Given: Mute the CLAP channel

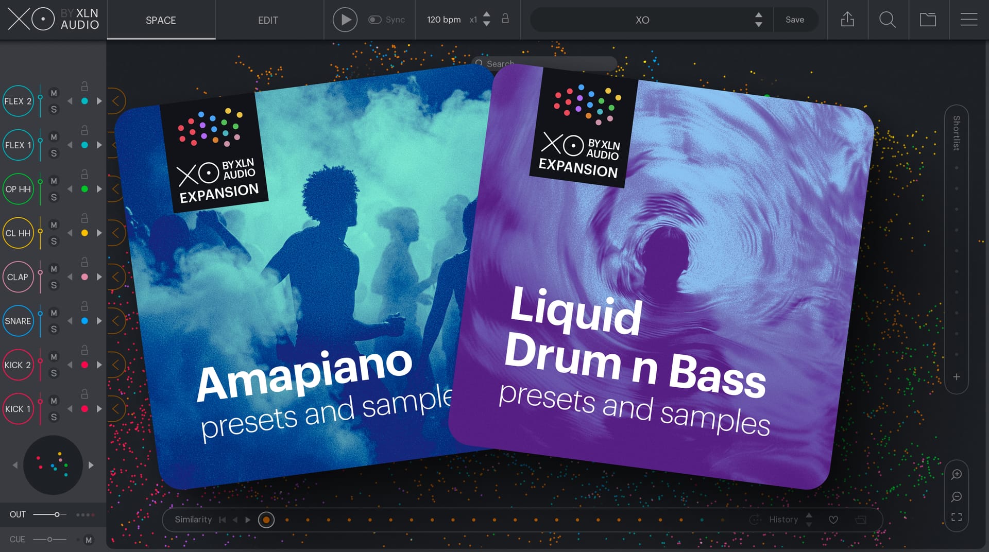Looking at the screenshot, I should pos(54,269).
